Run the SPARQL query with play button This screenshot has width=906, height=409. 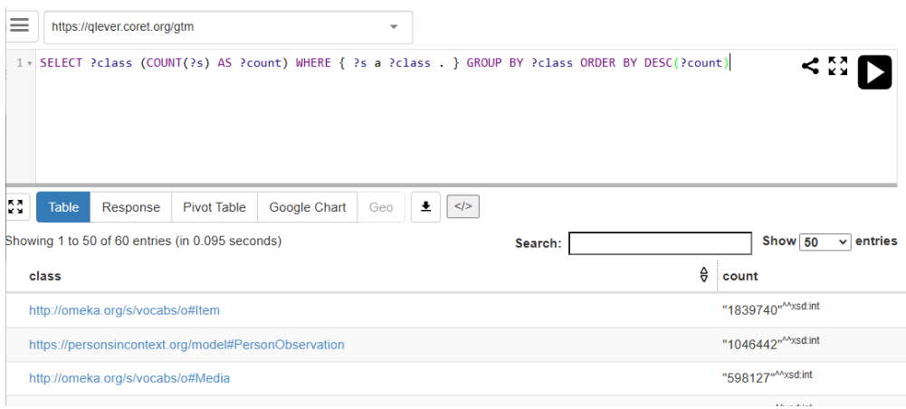point(873,71)
